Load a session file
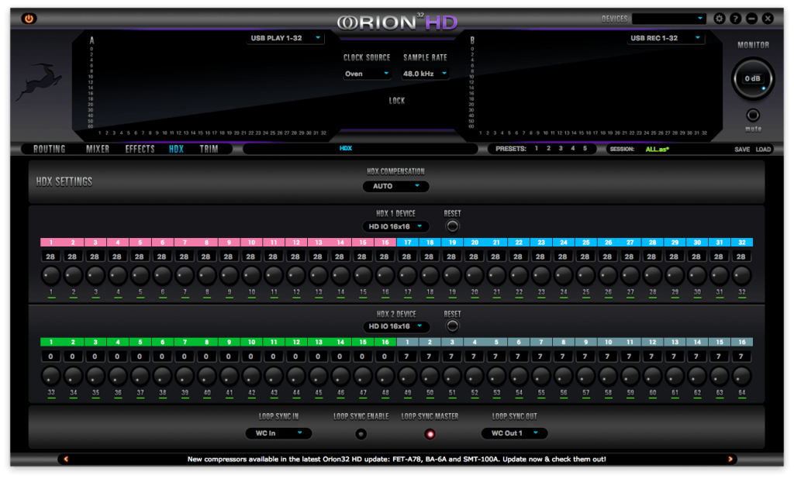The height and width of the screenshot is (479, 794). tap(763, 150)
